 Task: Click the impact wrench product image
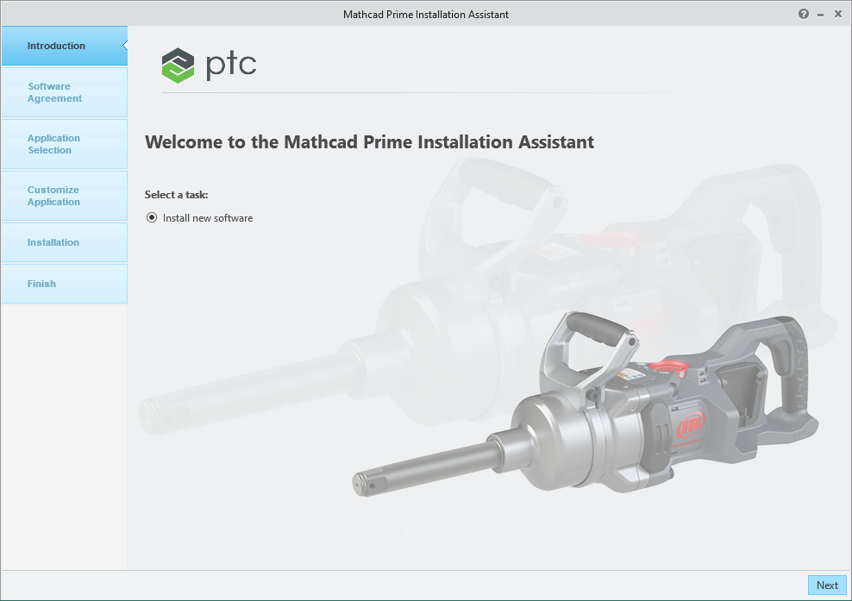(584, 404)
